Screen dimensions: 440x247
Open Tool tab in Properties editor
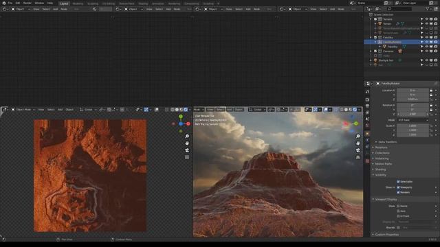[367, 91]
